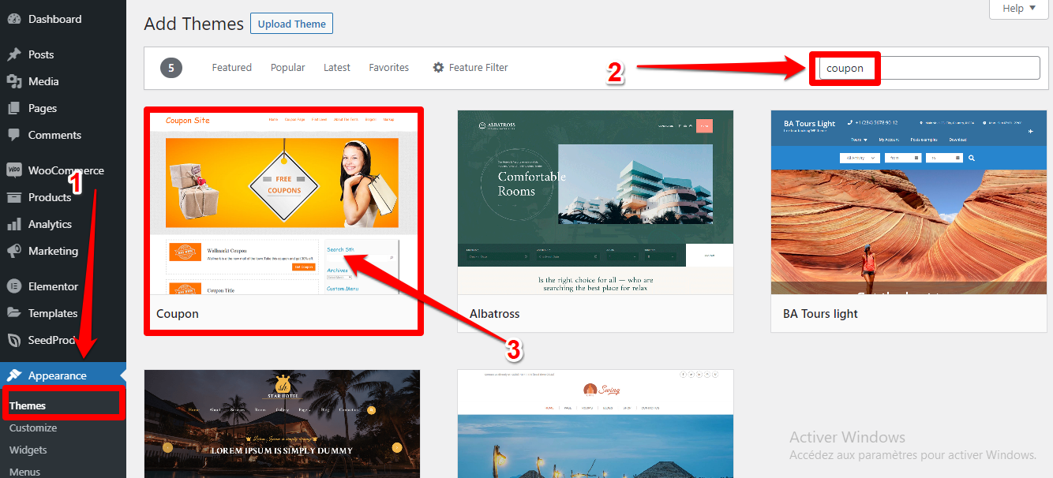The height and width of the screenshot is (478, 1053).
Task: Open Widgets submenu item
Action: click(28, 450)
